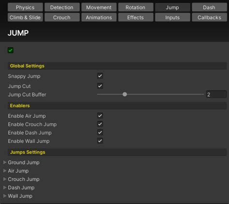The width and height of the screenshot is (229, 204).
Task: Disable the Snappy Jump checkbox
Action: click(x=100, y=76)
